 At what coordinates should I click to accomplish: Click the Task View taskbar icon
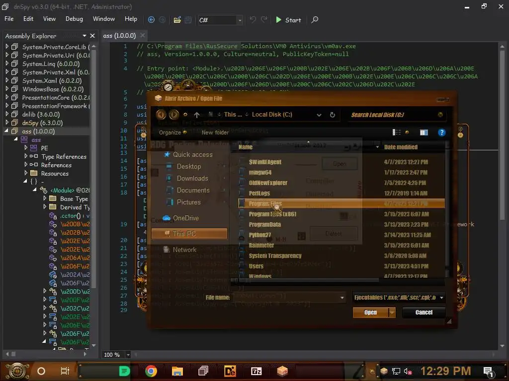click(x=65, y=371)
